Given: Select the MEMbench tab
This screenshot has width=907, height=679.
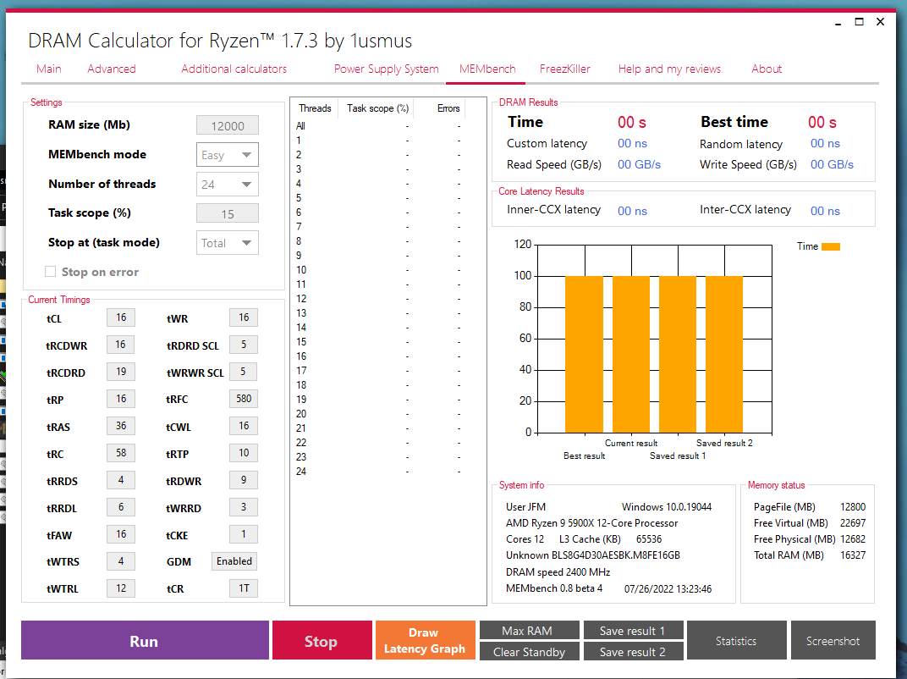Looking at the screenshot, I should (487, 69).
